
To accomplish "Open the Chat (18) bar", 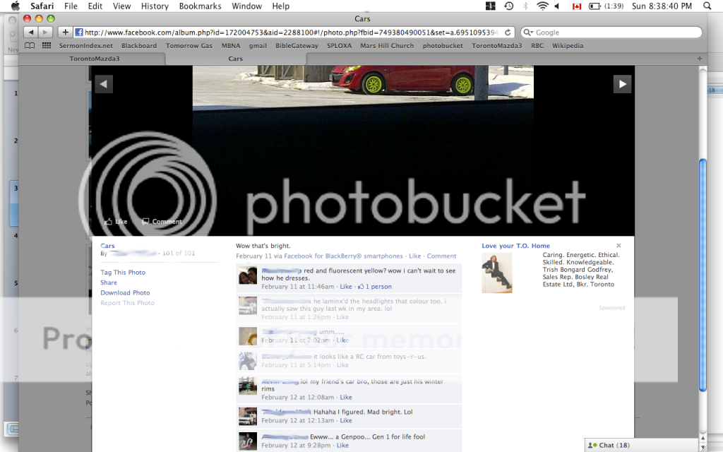I will [x=609, y=446].
